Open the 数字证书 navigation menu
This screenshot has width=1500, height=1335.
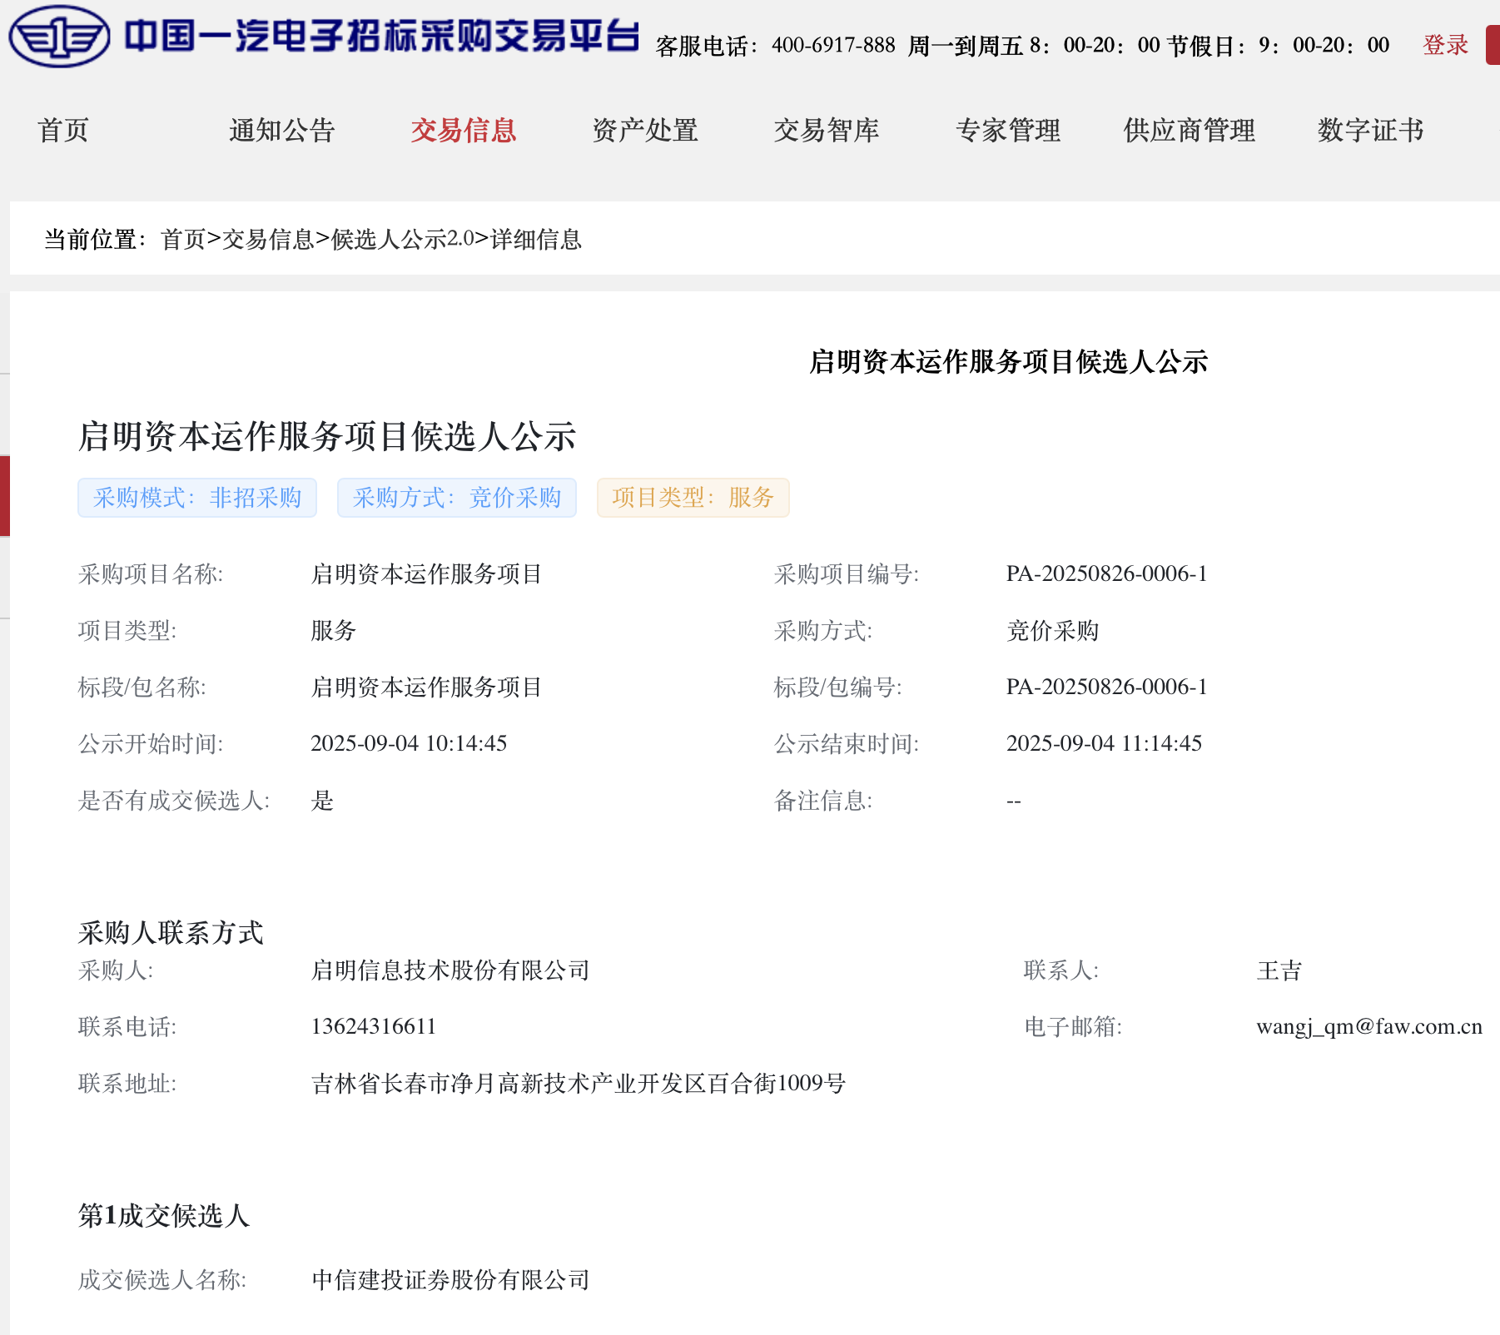[1371, 131]
